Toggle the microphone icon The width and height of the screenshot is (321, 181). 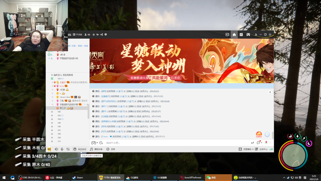(62, 149)
